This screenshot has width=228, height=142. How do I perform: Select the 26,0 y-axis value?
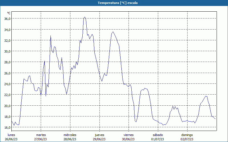coord(7,73)
